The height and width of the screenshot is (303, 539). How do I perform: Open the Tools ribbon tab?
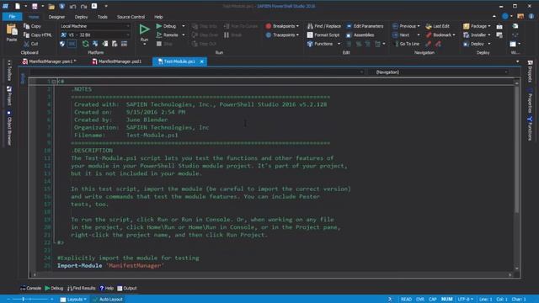[103, 17]
